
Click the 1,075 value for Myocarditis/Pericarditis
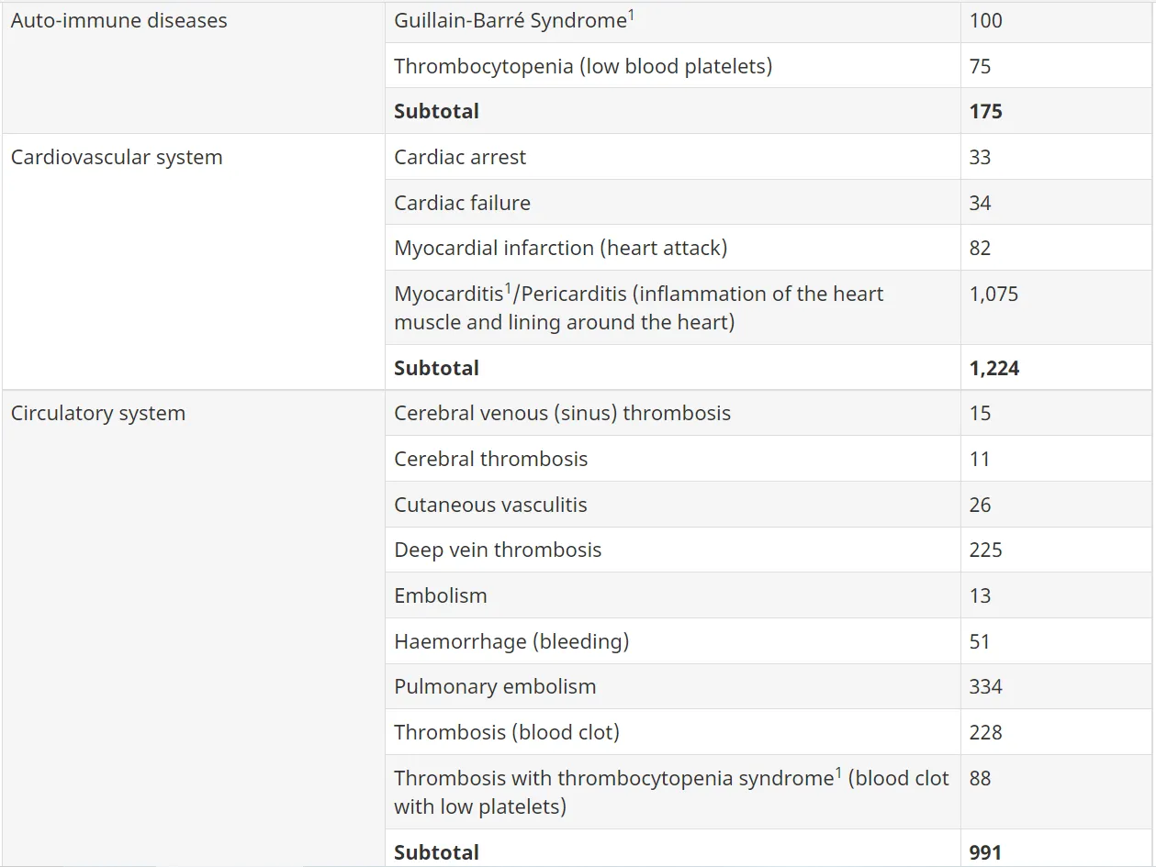pos(993,294)
